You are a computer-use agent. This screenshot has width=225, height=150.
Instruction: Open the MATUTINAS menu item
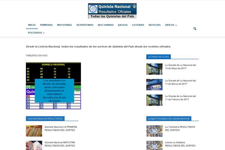coord(64,25)
